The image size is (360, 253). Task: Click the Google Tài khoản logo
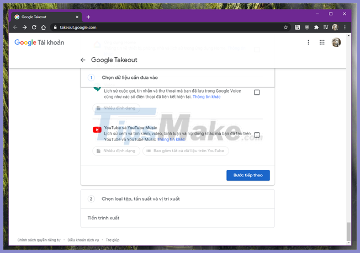click(x=39, y=42)
